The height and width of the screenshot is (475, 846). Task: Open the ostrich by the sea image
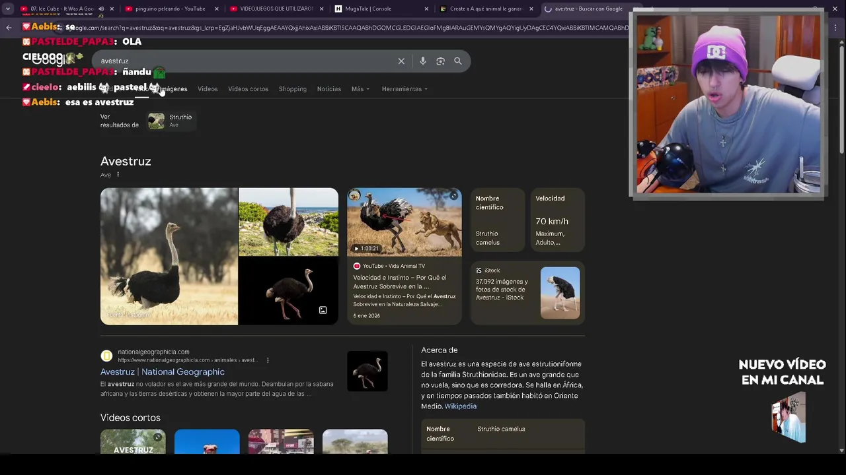(x=288, y=222)
